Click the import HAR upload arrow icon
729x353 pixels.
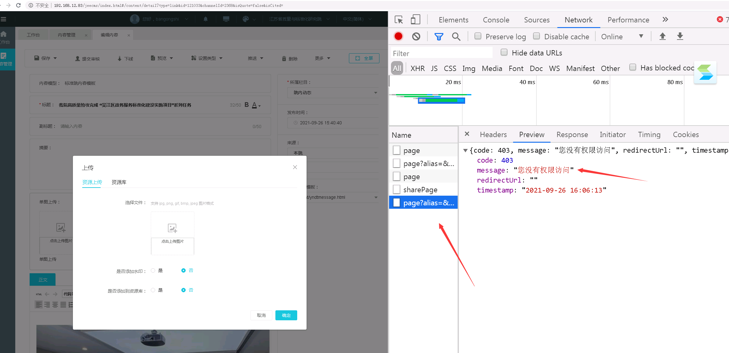tap(662, 36)
